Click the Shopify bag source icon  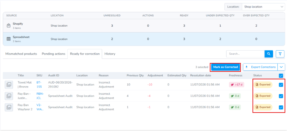tap(9, 26)
